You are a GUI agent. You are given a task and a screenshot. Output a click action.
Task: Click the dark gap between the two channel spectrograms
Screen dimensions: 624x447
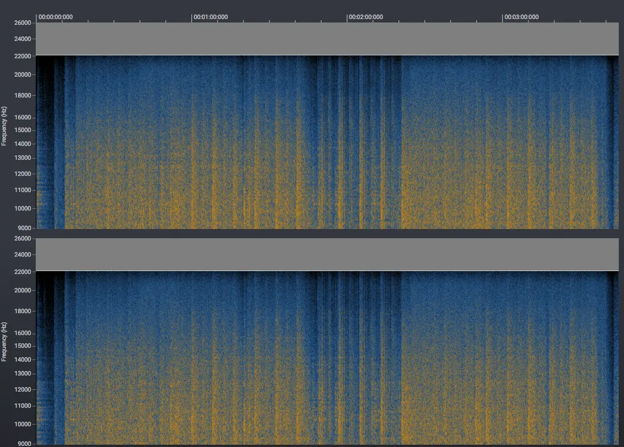pyautogui.click(x=328, y=233)
